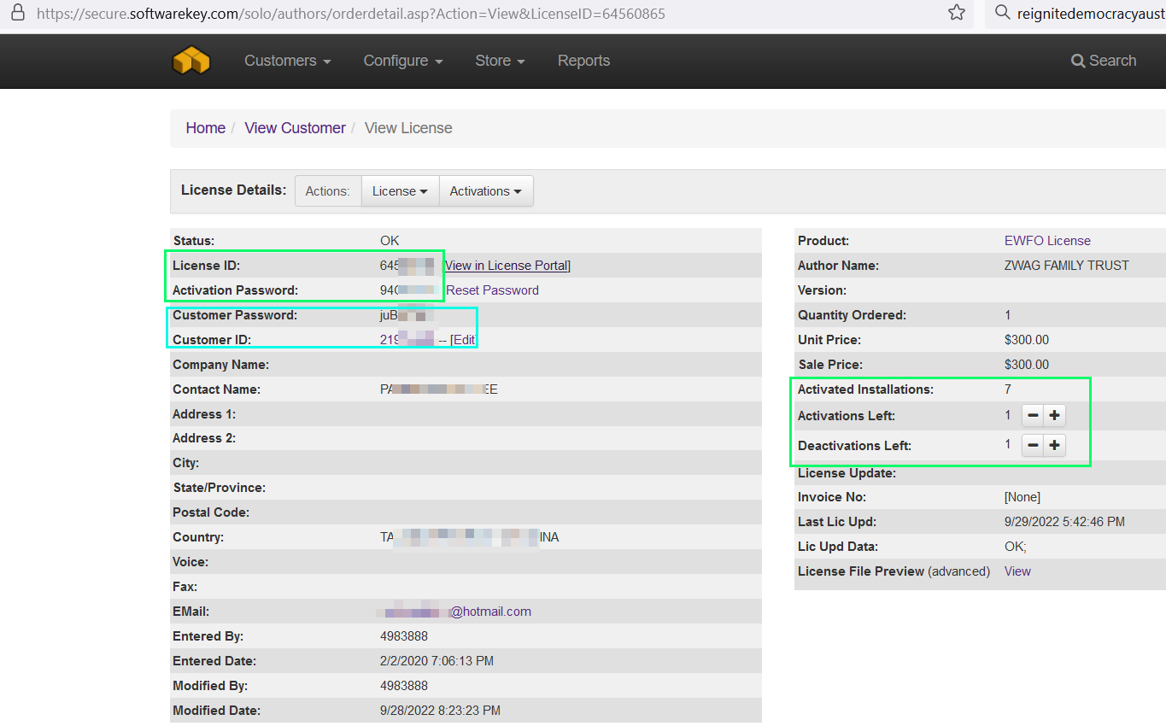The image size is (1166, 726).
Task: Decrease Activations Left with minus button
Action: 1033,416
